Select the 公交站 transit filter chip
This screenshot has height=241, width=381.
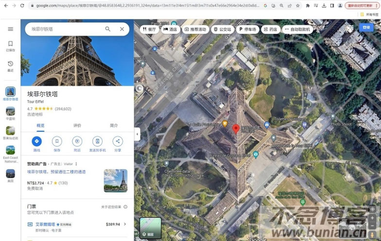(x=222, y=29)
